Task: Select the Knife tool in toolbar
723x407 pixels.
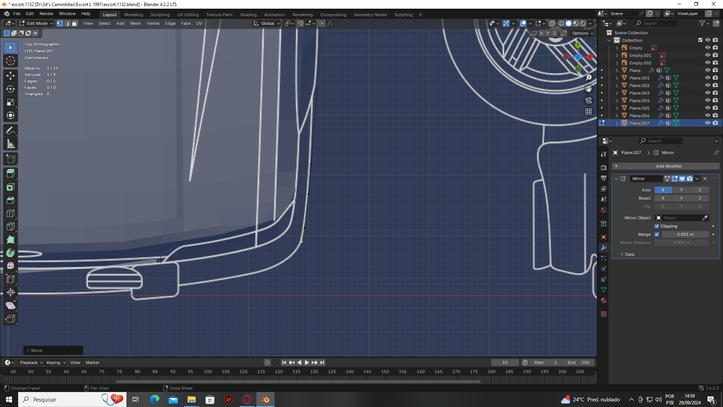Action: pos(11,226)
